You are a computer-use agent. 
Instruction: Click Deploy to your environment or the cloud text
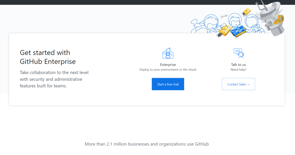168,69
